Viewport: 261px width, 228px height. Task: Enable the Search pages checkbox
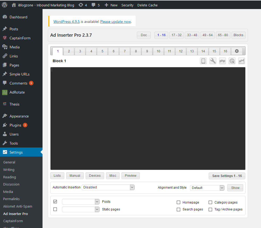click(178, 209)
